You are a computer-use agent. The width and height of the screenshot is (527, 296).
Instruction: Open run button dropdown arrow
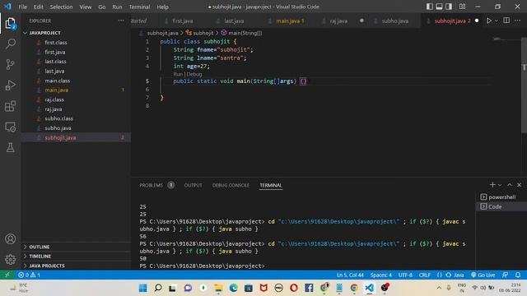(497, 21)
